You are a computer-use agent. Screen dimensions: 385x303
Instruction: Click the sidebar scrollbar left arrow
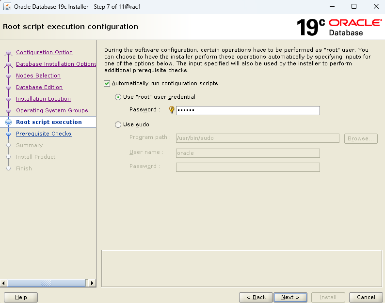point(3,283)
